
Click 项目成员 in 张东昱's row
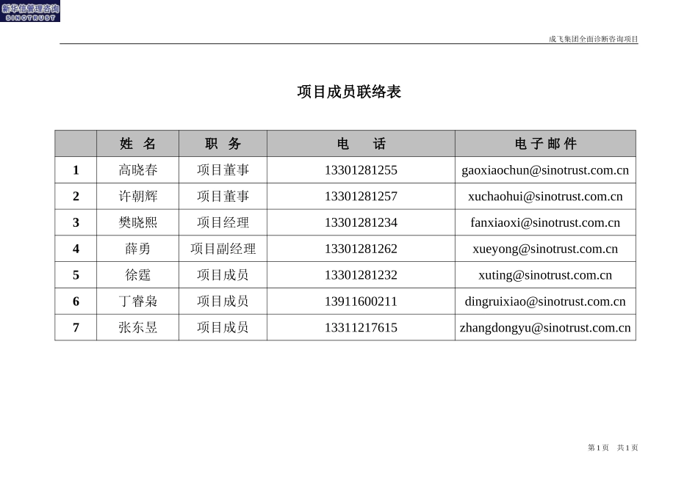[x=223, y=327]
